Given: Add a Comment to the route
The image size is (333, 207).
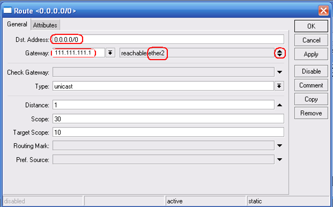Looking at the screenshot, I should coord(311,85).
